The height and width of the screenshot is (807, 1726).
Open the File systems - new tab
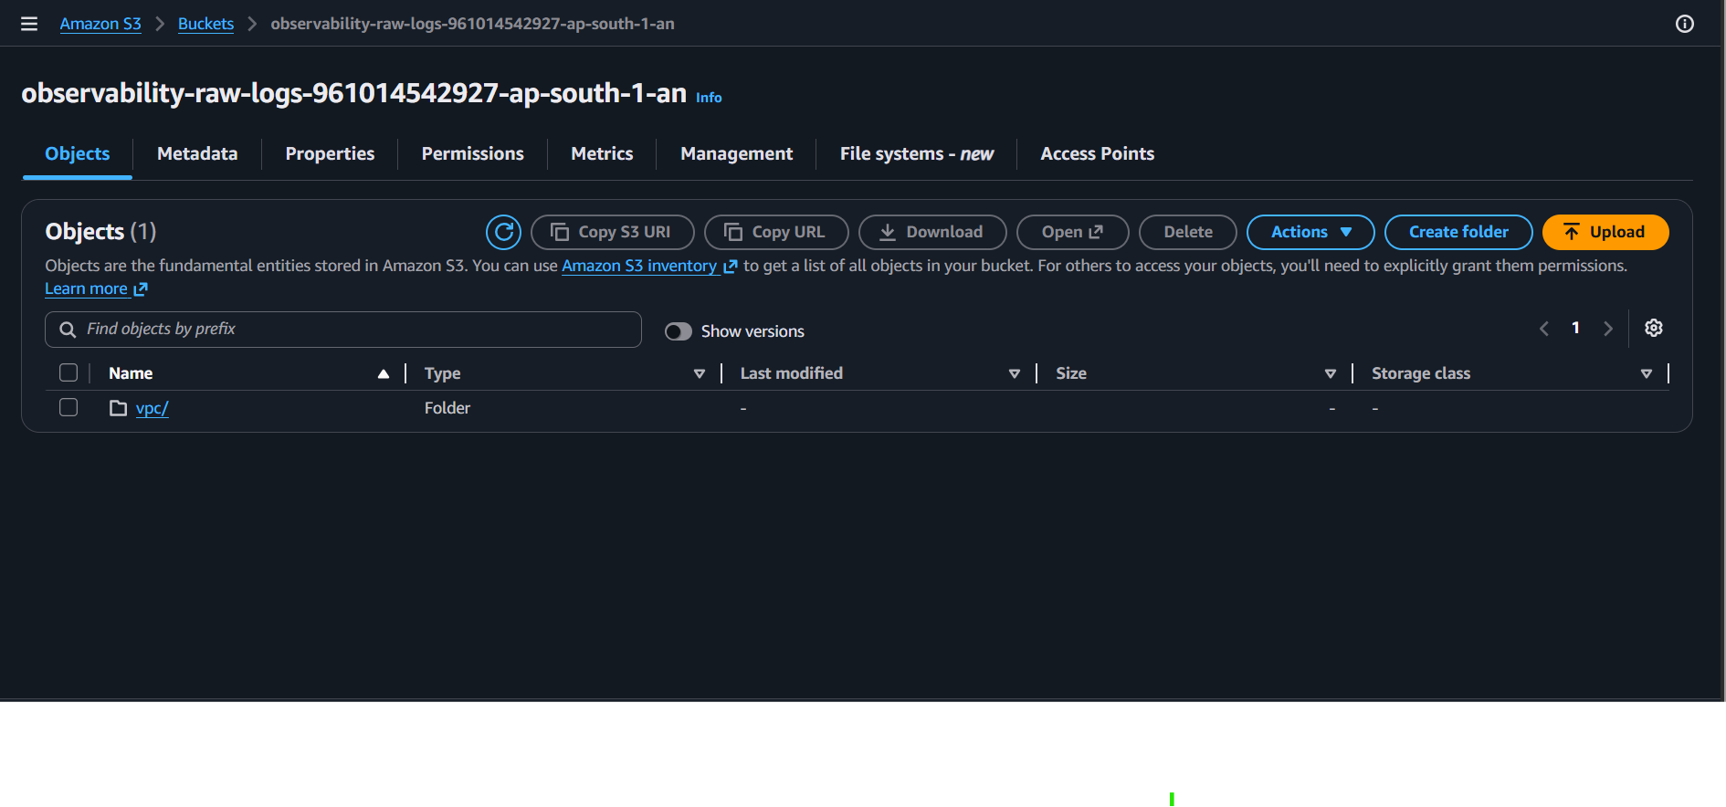tap(916, 153)
